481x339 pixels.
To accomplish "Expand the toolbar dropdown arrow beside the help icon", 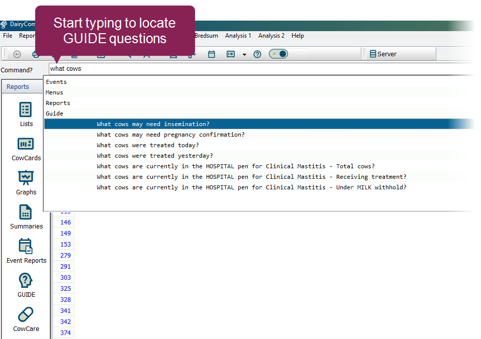I will tap(244, 55).
